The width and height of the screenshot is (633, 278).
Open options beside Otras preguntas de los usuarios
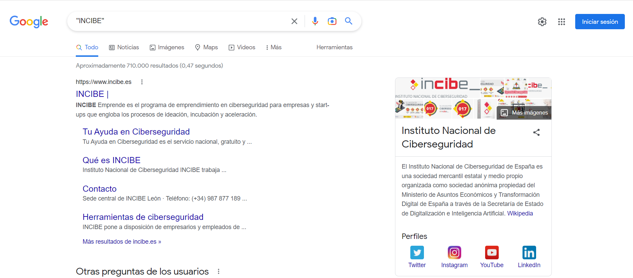pos(219,272)
